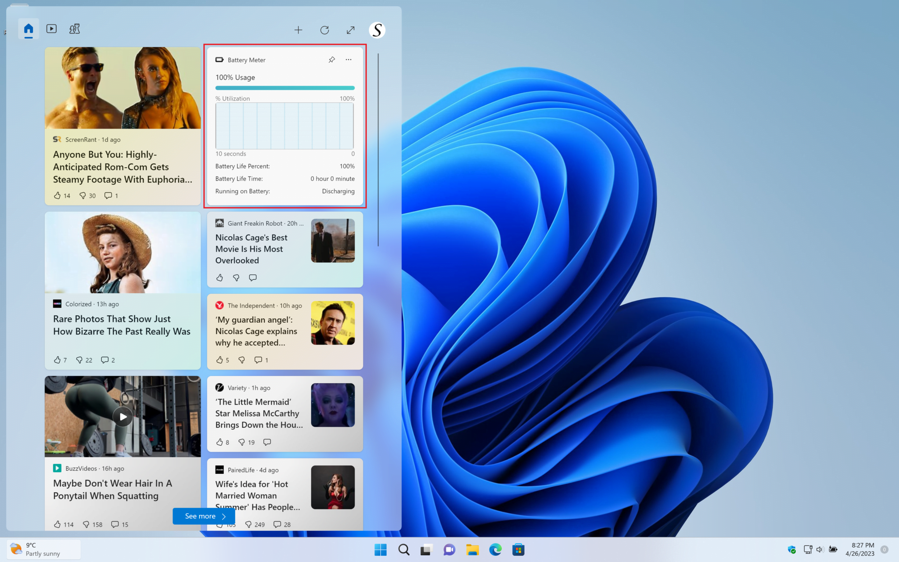Expand the widgets board to full screen
899x562 pixels.
point(350,30)
